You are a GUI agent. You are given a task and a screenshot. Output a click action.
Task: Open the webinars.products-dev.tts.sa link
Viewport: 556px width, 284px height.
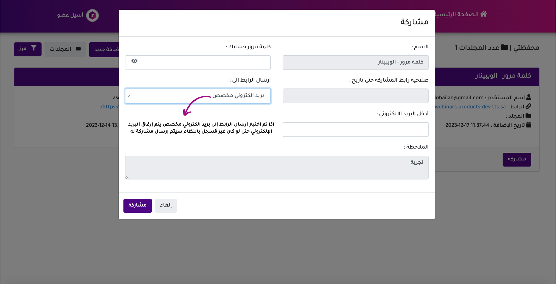tap(470, 107)
